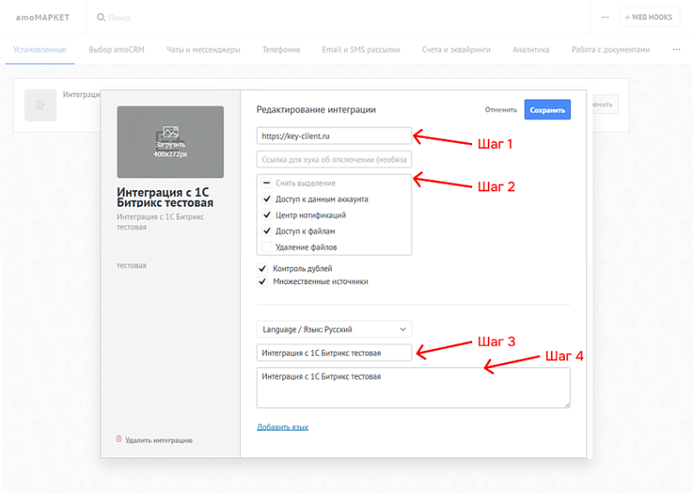The width and height of the screenshot is (693, 493).
Task: Open the Language / Язык dropdown
Action: click(x=334, y=329)
